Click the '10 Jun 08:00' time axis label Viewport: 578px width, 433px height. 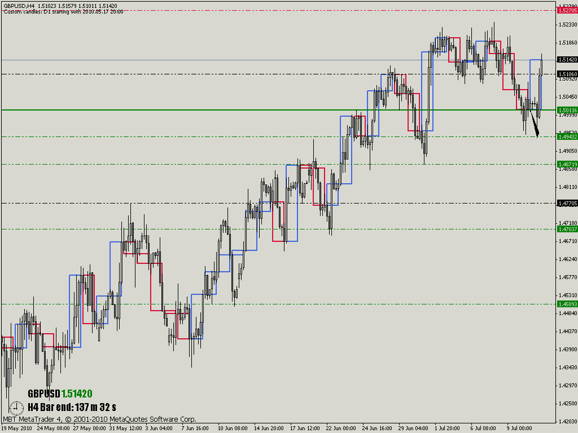point(233,428)
